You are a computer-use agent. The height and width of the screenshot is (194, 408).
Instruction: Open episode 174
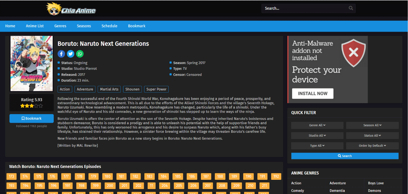coord(25,176)
